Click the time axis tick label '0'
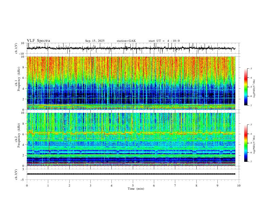The width and height of the screenshot is (269, 208). pyautogui.click(x=27, y=186)
